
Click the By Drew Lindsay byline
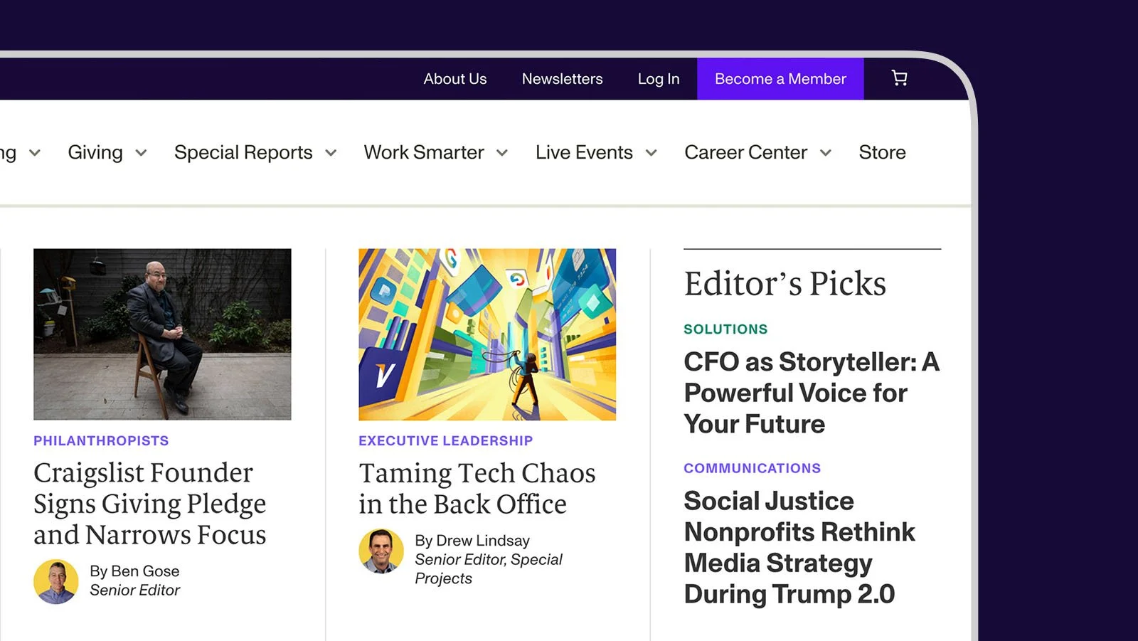[472, 541]
